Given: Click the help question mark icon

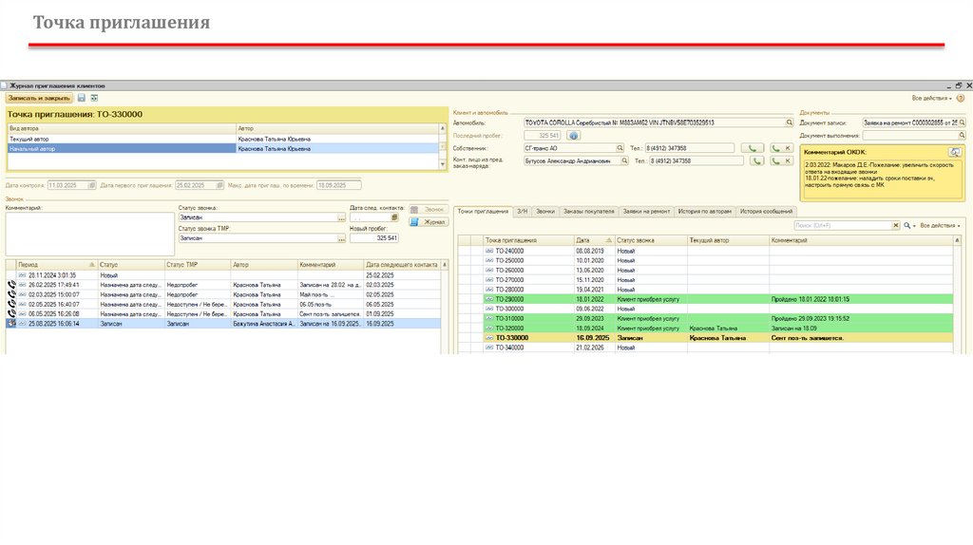Looking at the screenshot, I should click(x=960, y=98).
